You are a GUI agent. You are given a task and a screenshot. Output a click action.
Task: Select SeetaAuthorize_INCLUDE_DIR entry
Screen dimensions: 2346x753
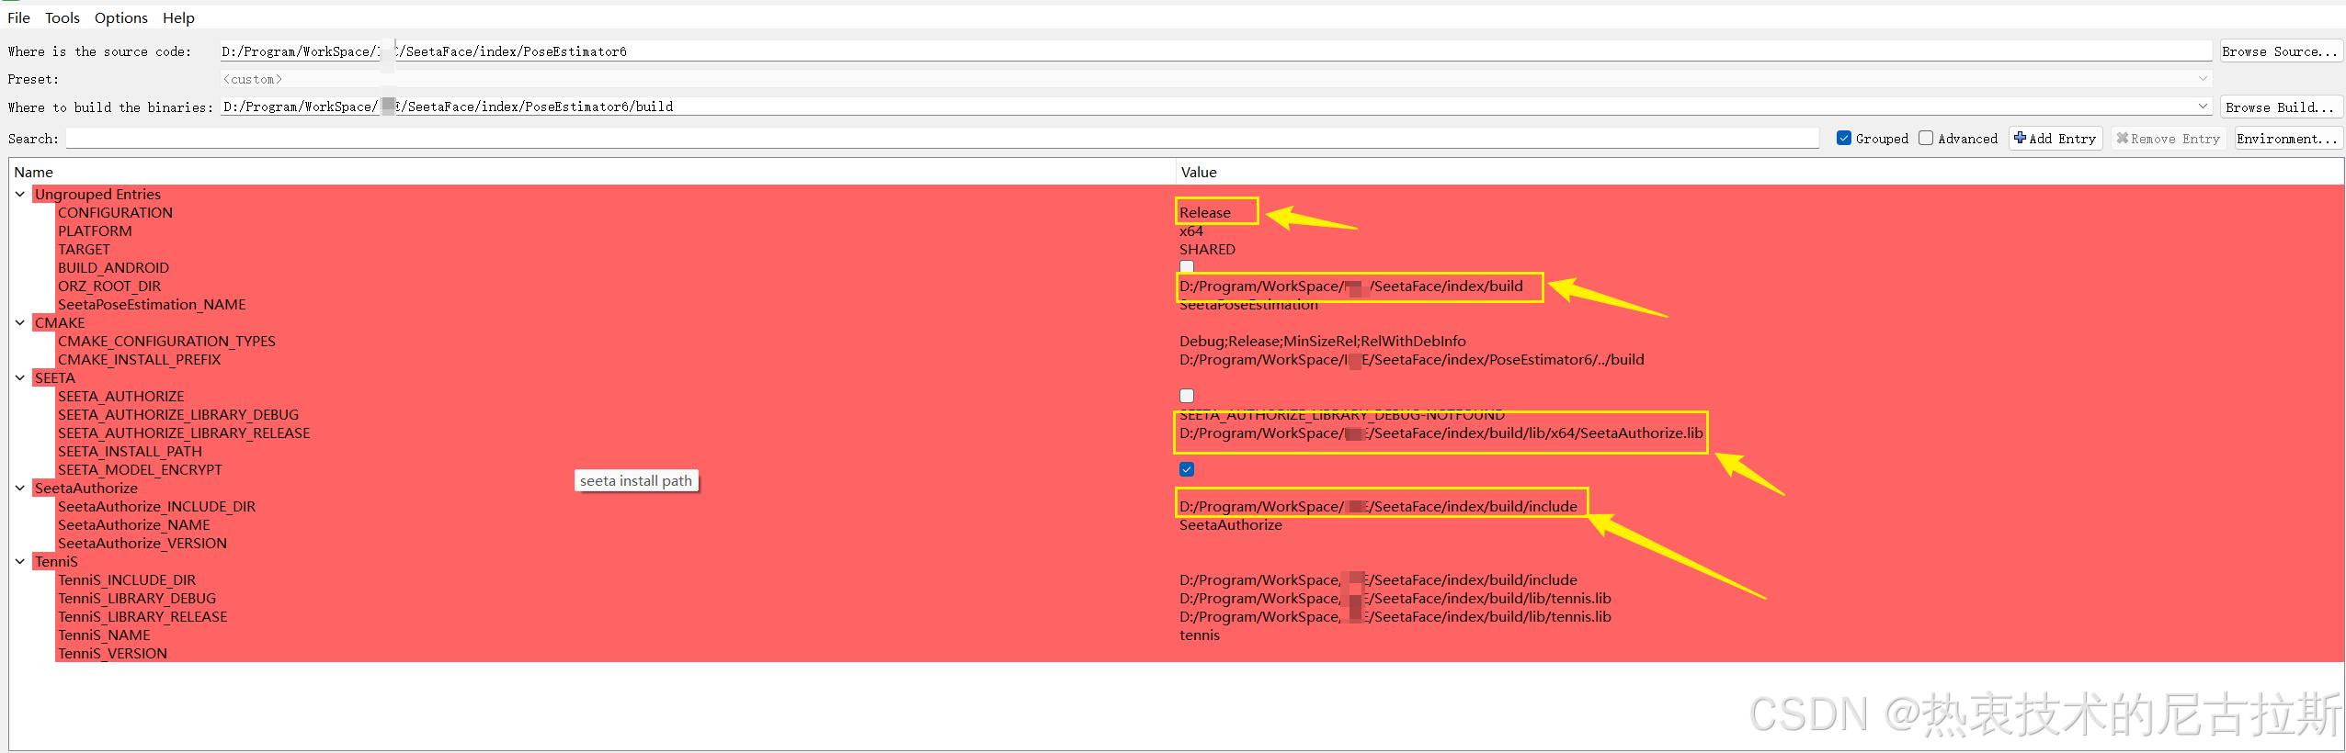point(156,506)
